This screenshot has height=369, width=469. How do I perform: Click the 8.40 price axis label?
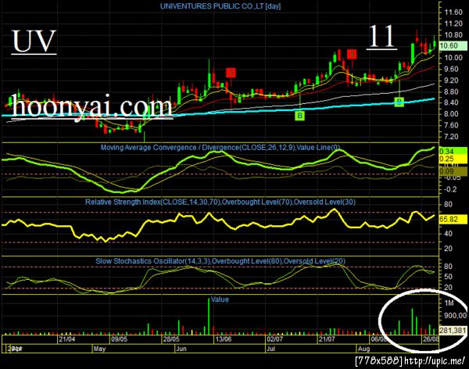tap(452, 102)
